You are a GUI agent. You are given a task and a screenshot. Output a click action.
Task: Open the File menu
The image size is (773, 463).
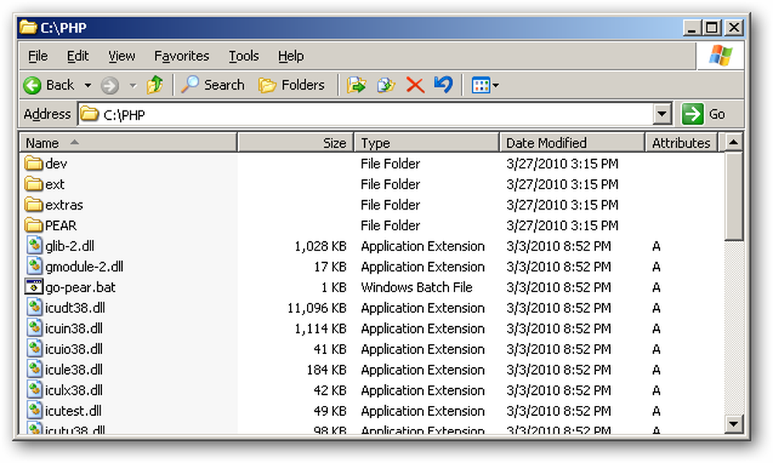(38, 56)
